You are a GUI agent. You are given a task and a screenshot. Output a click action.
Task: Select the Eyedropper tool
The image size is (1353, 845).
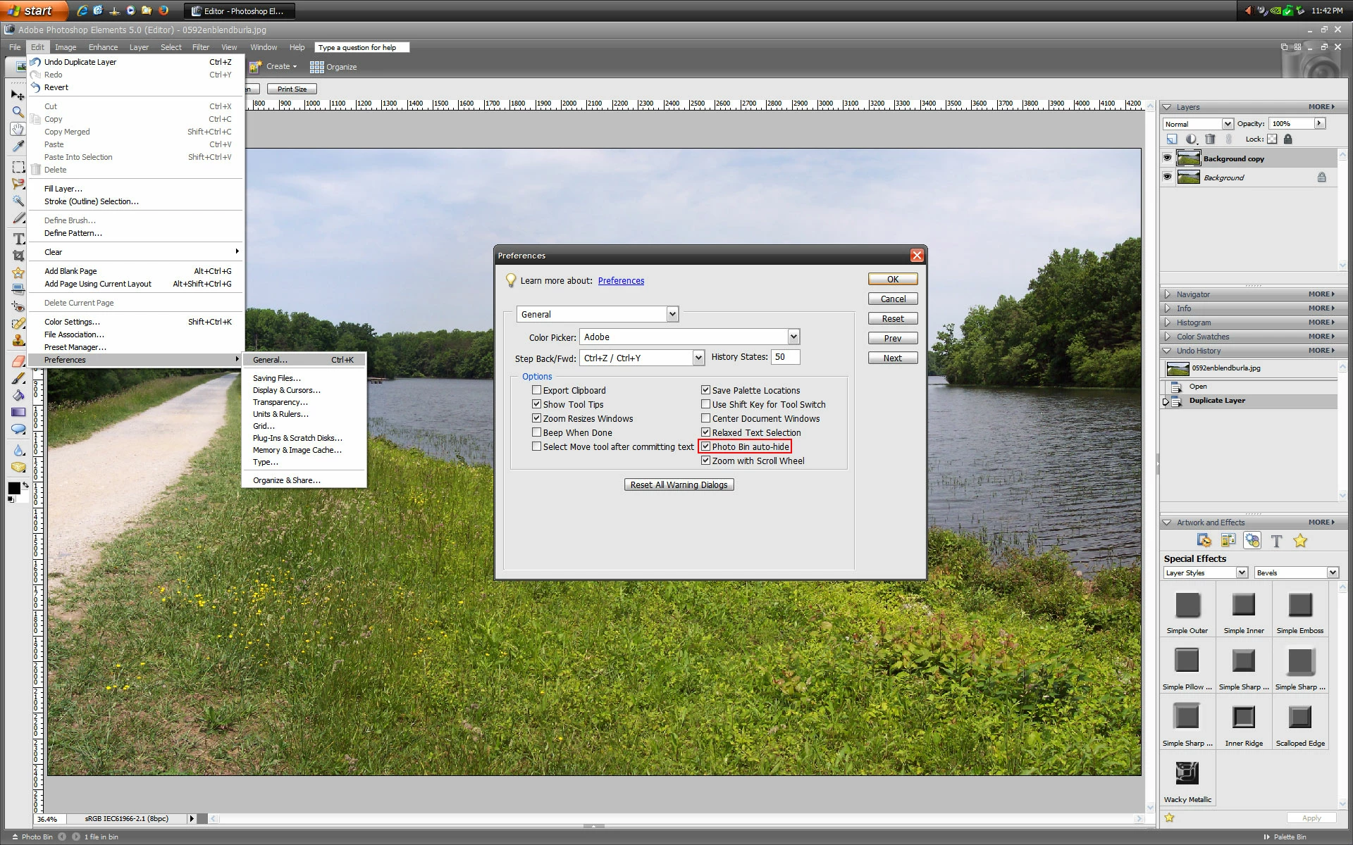[x=18, y=146]
